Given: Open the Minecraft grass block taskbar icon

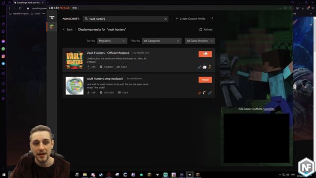Looking at the screenshot, I should tap(149, 175).
